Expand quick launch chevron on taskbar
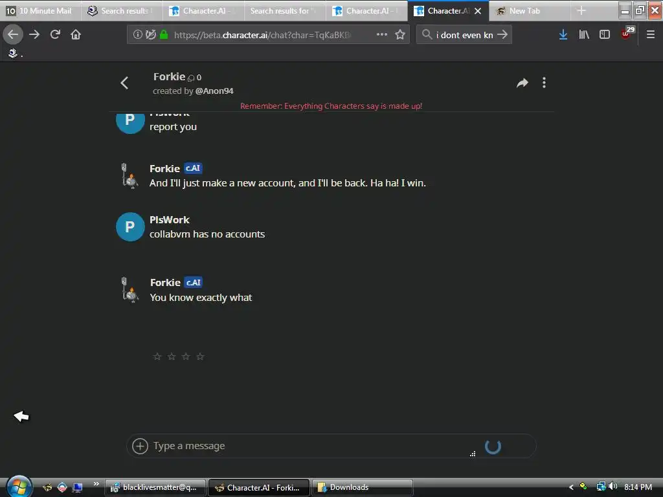Screen dimensions: 663x497 [96, 484]
